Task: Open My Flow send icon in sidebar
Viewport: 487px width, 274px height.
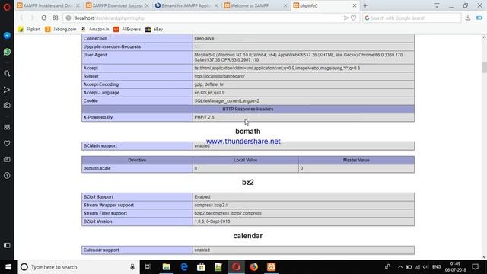Action: (x=7, y=90)
